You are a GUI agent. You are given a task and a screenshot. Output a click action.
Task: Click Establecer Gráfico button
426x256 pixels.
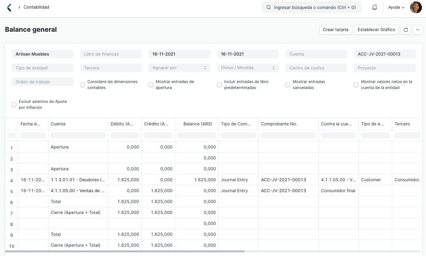pos(376,30)
